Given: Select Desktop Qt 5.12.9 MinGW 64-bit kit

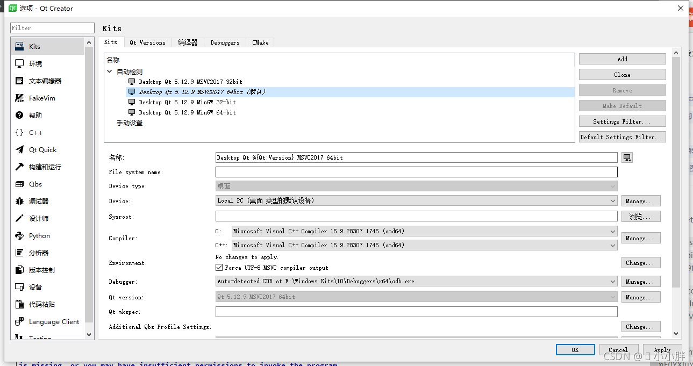Looking at the screenshot, I should tap(187, 112).
